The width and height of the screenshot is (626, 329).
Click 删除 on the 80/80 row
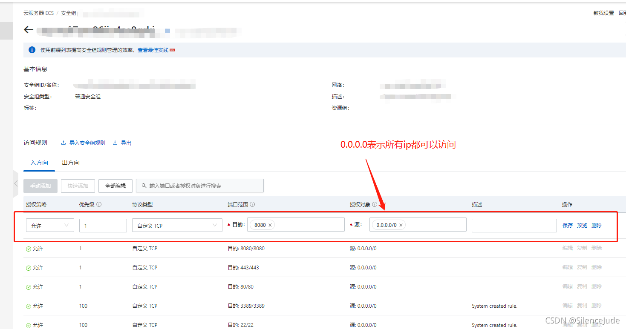point(597,286)
